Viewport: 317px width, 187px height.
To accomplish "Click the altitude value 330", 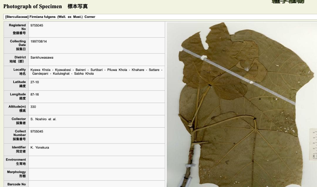I will click(x=33, y=107).
